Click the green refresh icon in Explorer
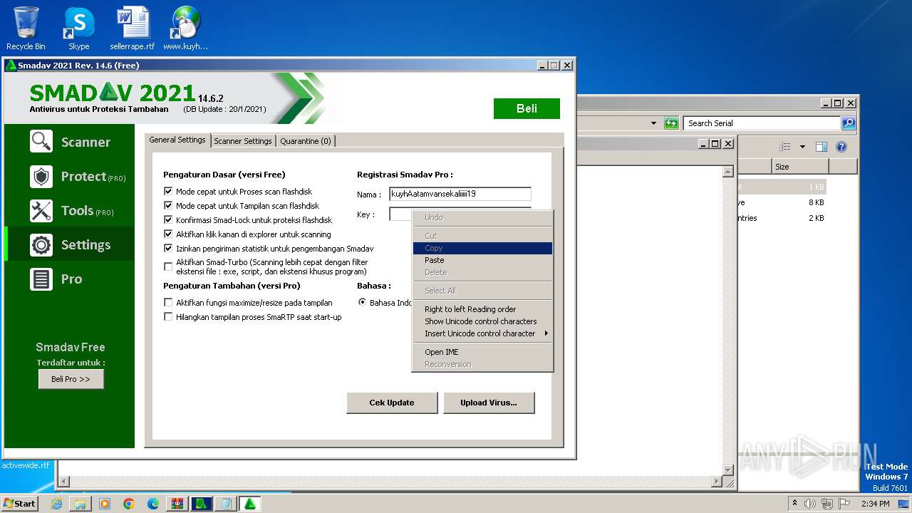This screenshot has height=513, width=912. (671, 123)
